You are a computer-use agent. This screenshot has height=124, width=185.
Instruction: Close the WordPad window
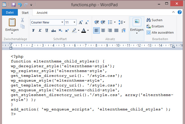(177, 4)
